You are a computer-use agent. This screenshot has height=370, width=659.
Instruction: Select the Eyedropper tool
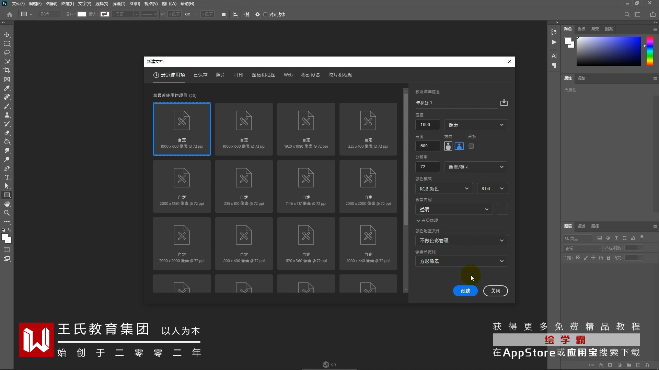coord(7,88)
